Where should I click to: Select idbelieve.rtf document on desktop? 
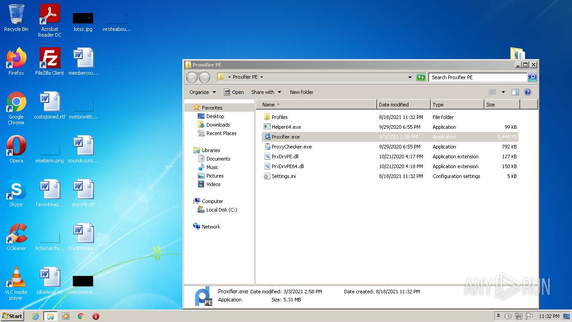point(50,281)
